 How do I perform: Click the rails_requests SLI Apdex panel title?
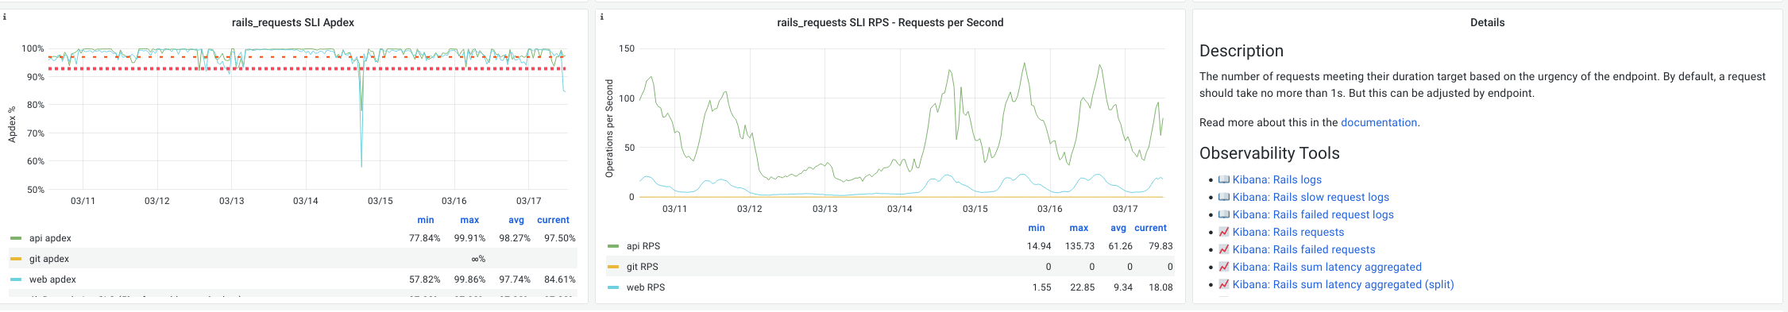point(293,22)
